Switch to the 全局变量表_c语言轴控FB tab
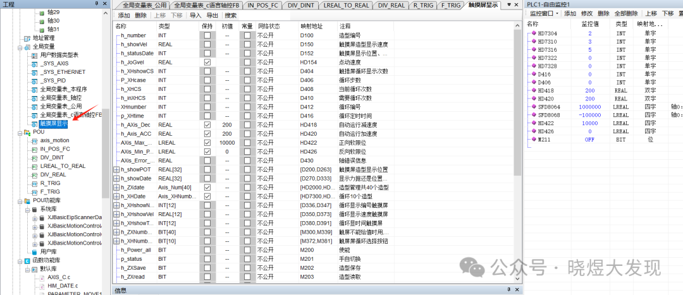Screen dimensions: 683x295 205,6
